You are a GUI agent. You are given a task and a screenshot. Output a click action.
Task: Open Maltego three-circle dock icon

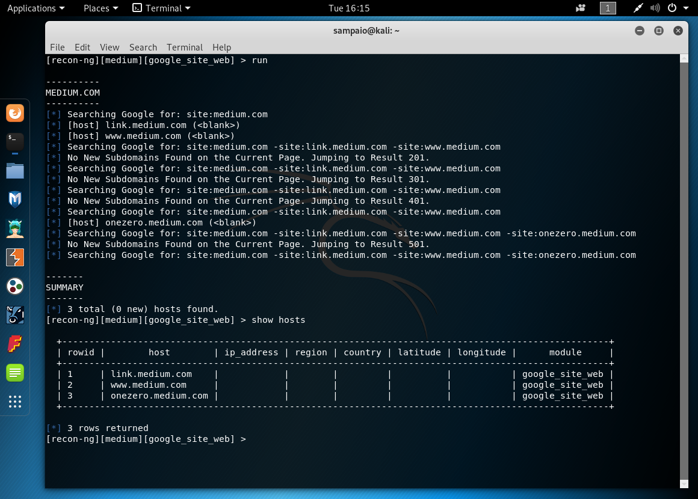point(14,286)
